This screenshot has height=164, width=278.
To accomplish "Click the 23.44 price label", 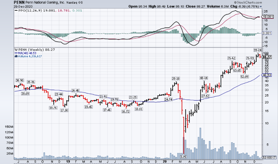I will click(58, 94).
